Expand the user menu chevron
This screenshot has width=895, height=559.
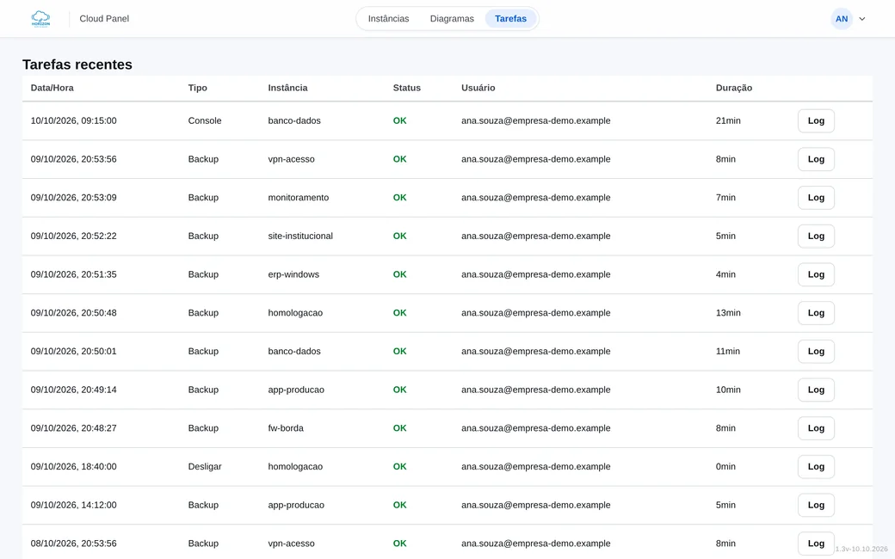[862, 19]
